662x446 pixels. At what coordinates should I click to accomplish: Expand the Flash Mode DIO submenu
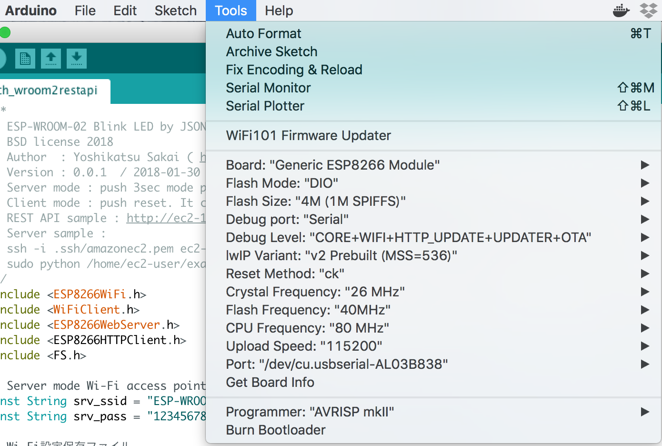(433, 183)
